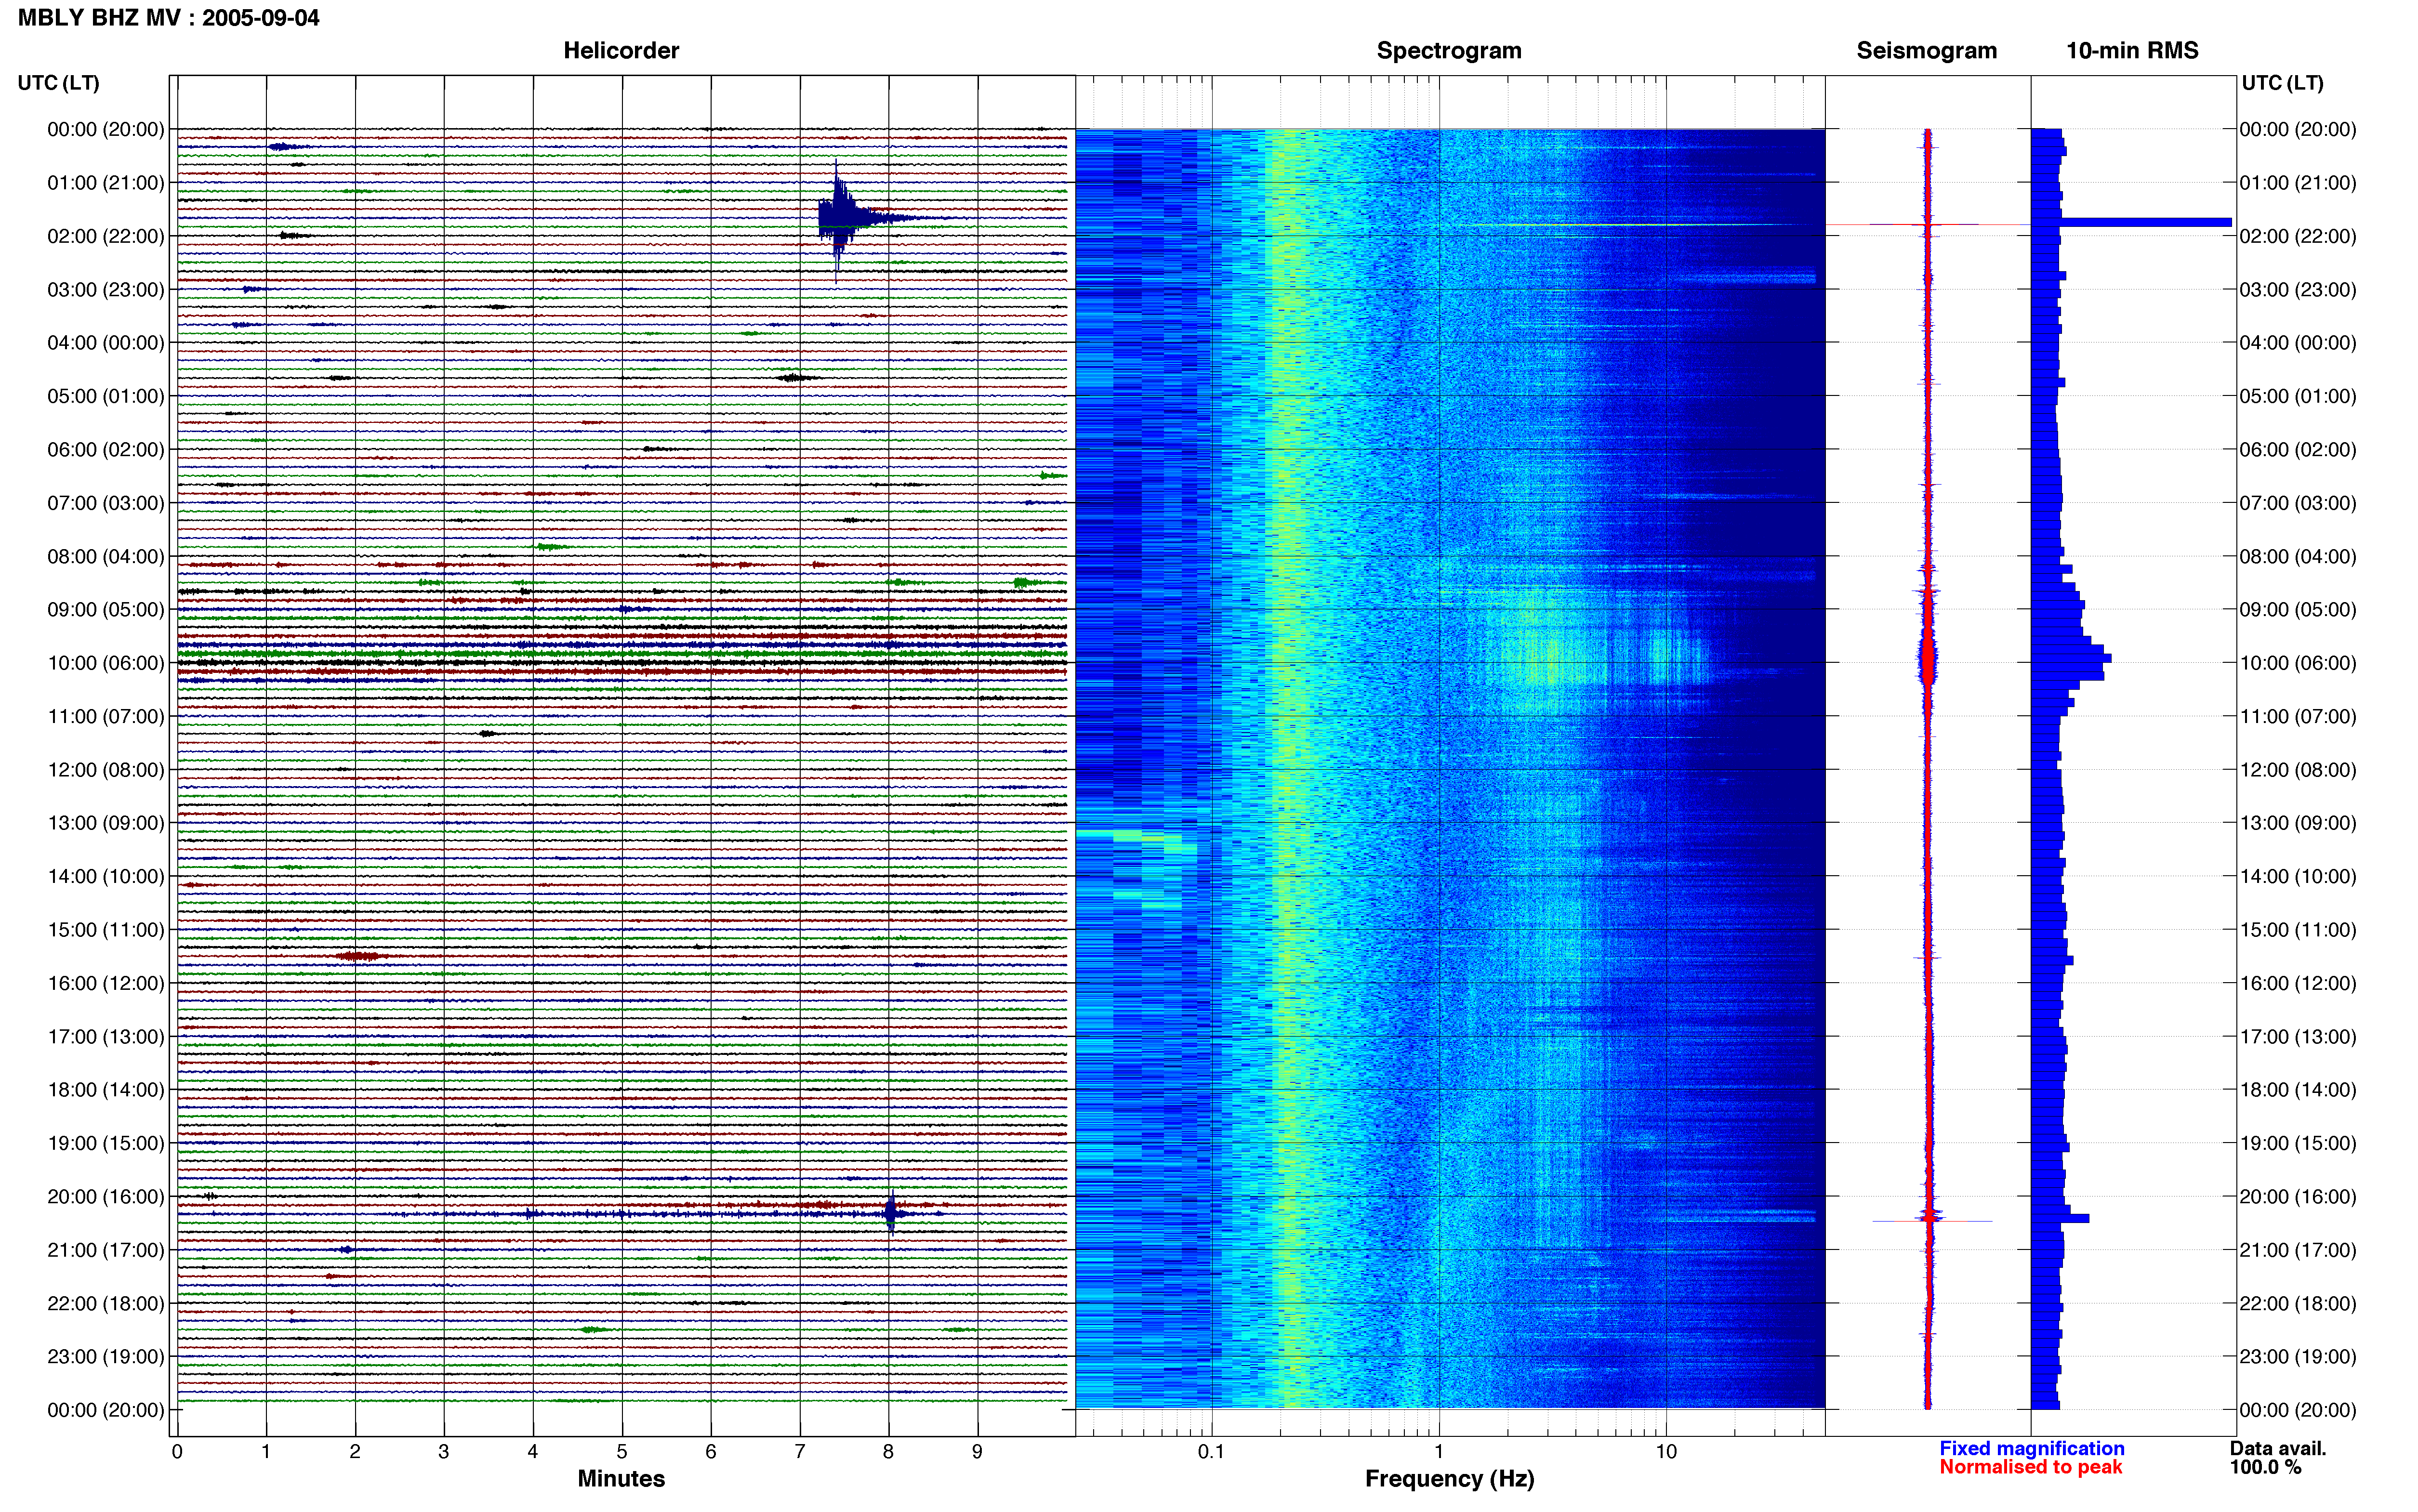Click the right 23:00 (19:00) time label
2418x1512 pixels.
[x=2298, y=1356]
